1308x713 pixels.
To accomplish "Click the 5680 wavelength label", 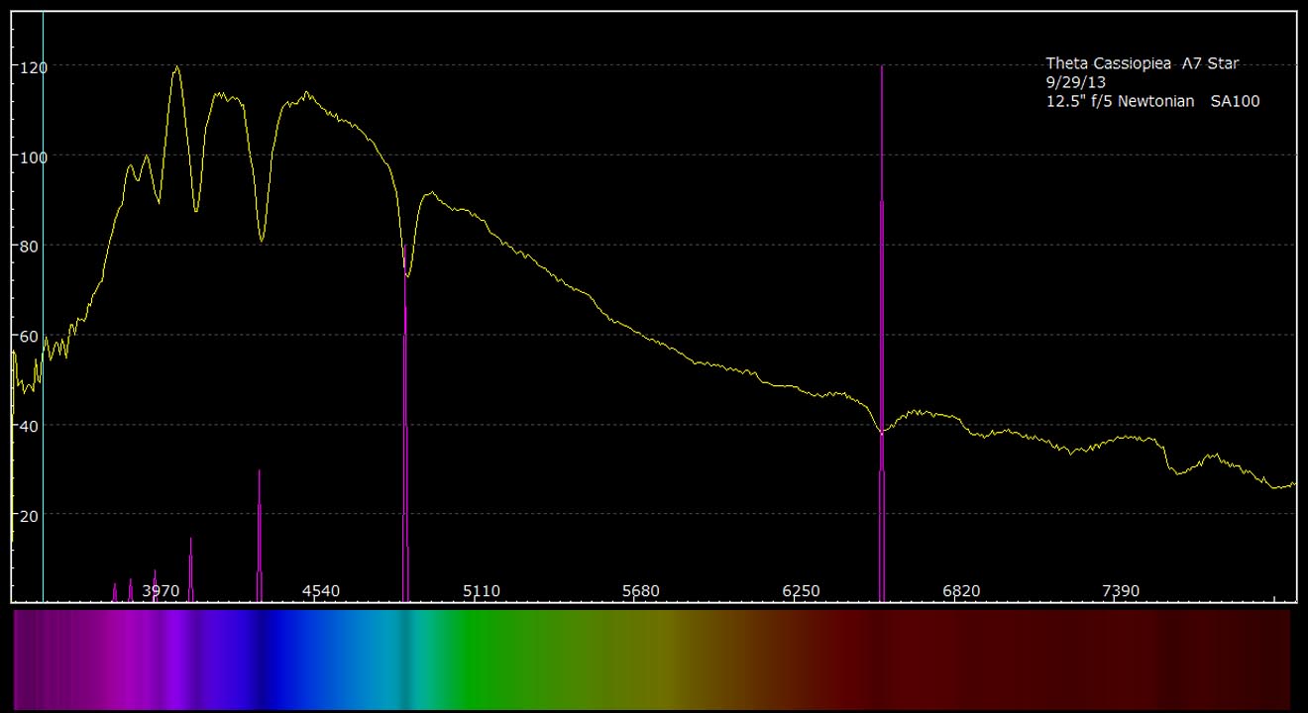I will (641, 591).
